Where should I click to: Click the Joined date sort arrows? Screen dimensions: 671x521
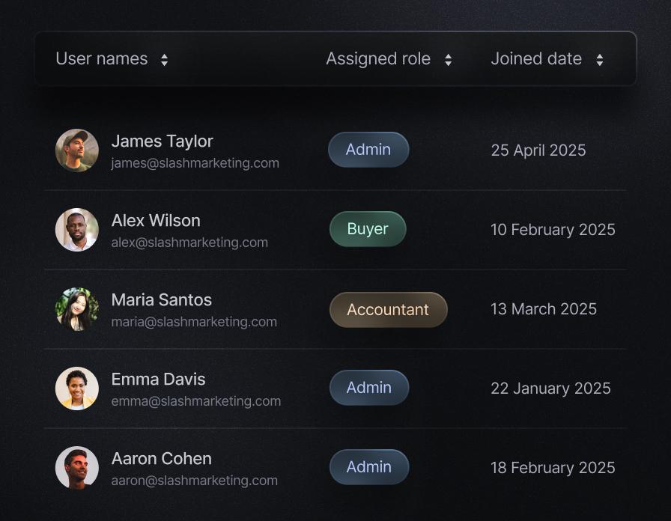point(599,60)
